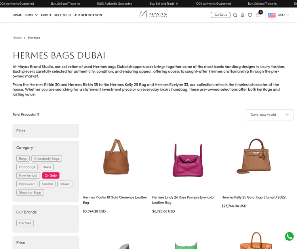Click the Our Brands section heading
The height and width of the screenshot is (249, 297).
[26, 212]
